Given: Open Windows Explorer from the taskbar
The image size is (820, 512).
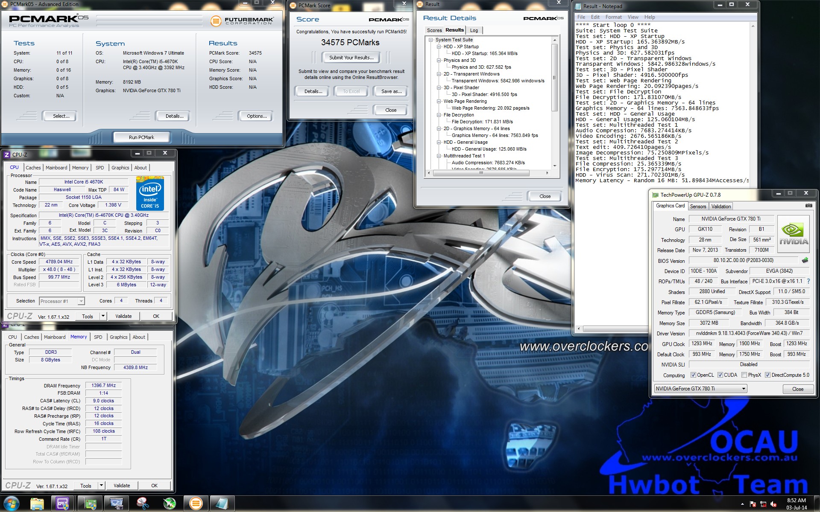Looking at the screenshot, I should tap(37, 503).
